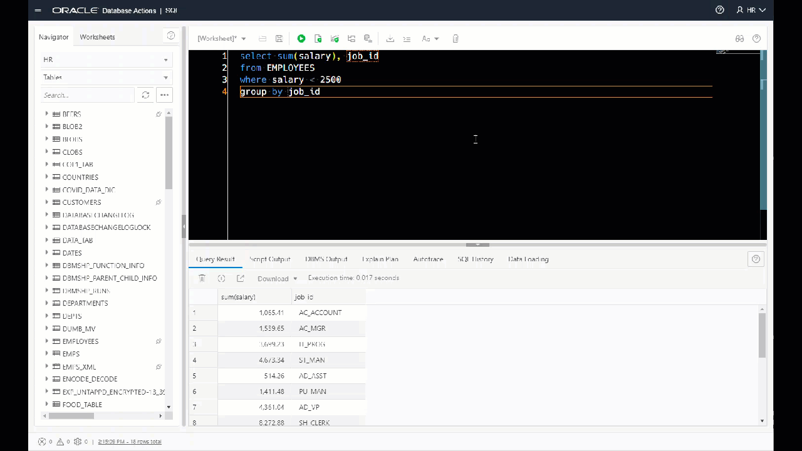Click the job_id column header
Image resolution: width=802 pixels, height=451 pixels.
328,297
